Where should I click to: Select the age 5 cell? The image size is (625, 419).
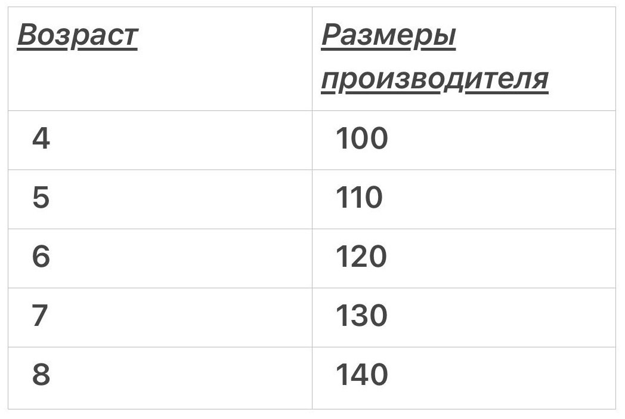(x=160, y=199)
